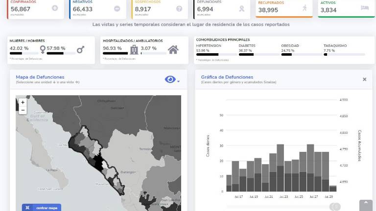The image size is (376, 211).
Task: Click the scroll-to-top arrow button
Action: [365, 205]
